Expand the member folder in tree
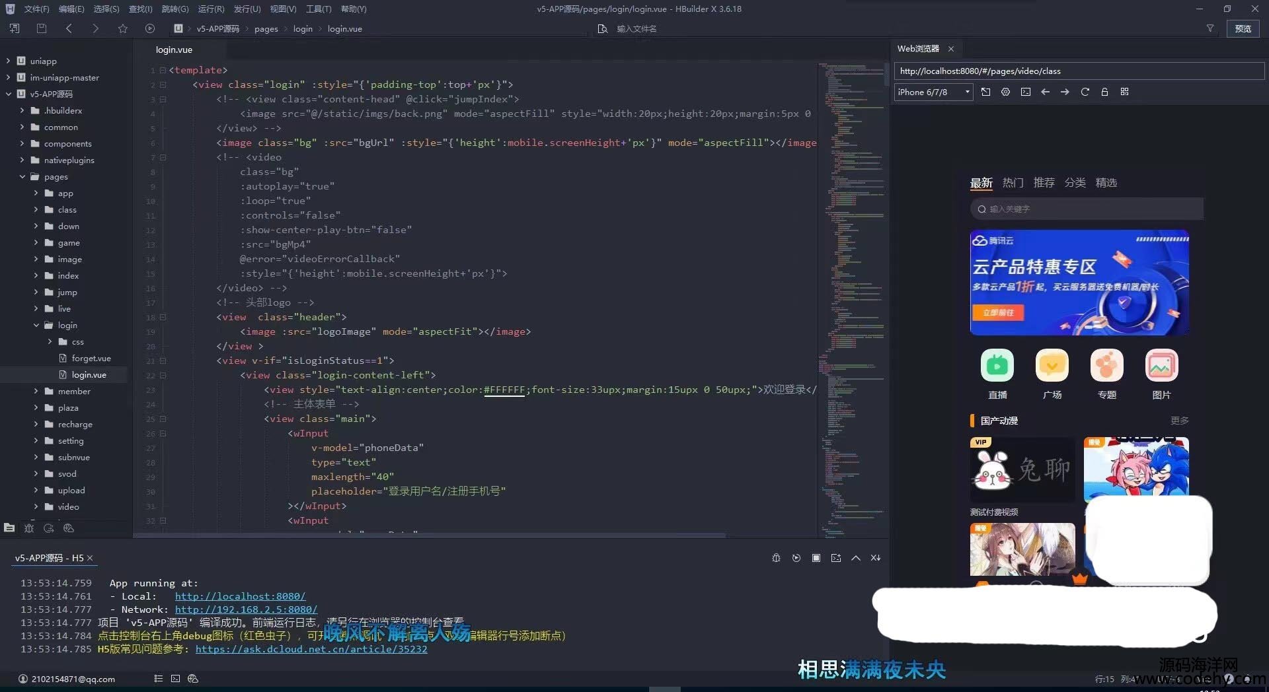The height and width of the screenshot is (692, 1269). coord(36,391)
